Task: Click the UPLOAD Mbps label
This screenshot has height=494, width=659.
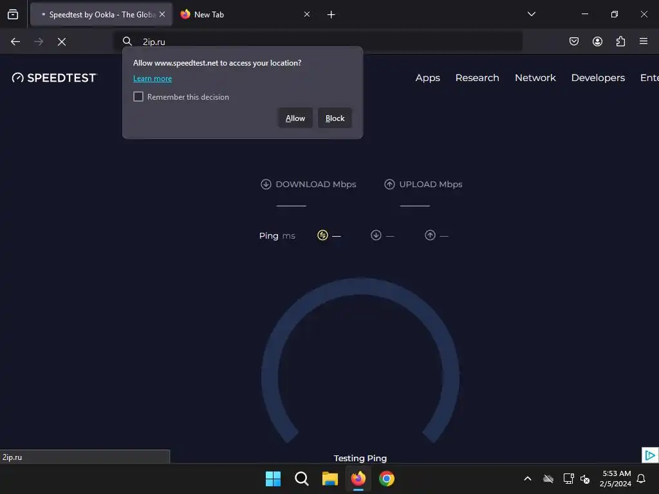Action: click(431, 184)
